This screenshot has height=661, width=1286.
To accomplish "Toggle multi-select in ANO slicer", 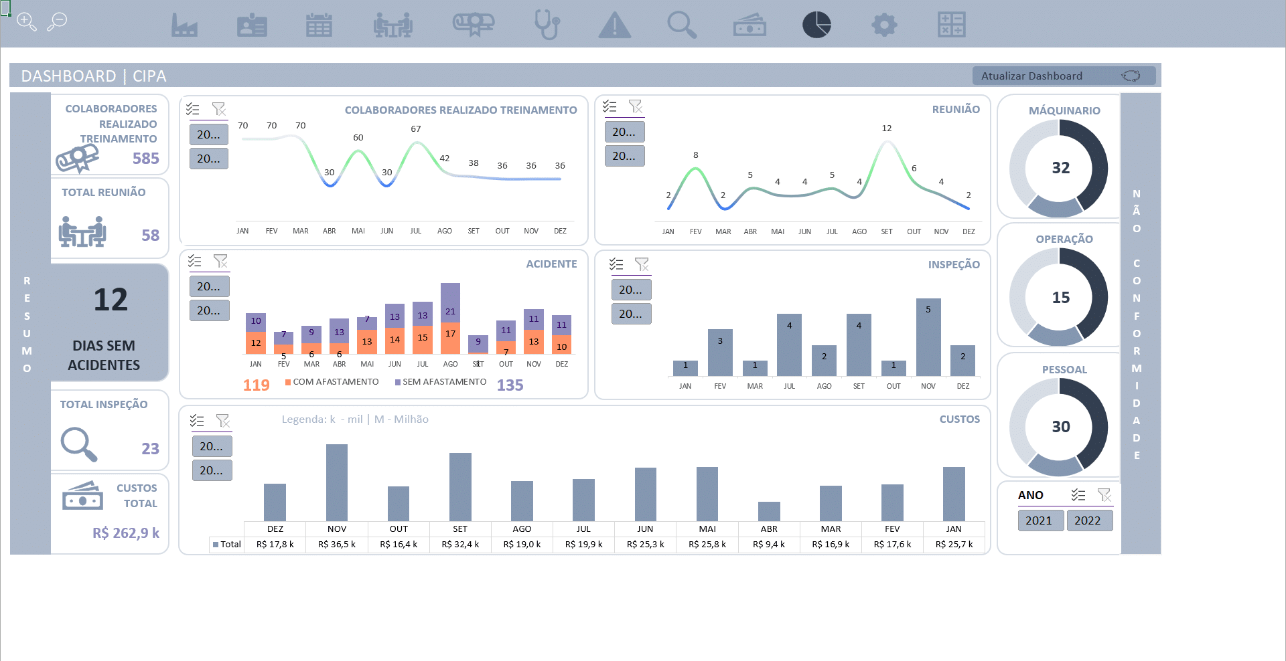I will (x=1078, y=495).
